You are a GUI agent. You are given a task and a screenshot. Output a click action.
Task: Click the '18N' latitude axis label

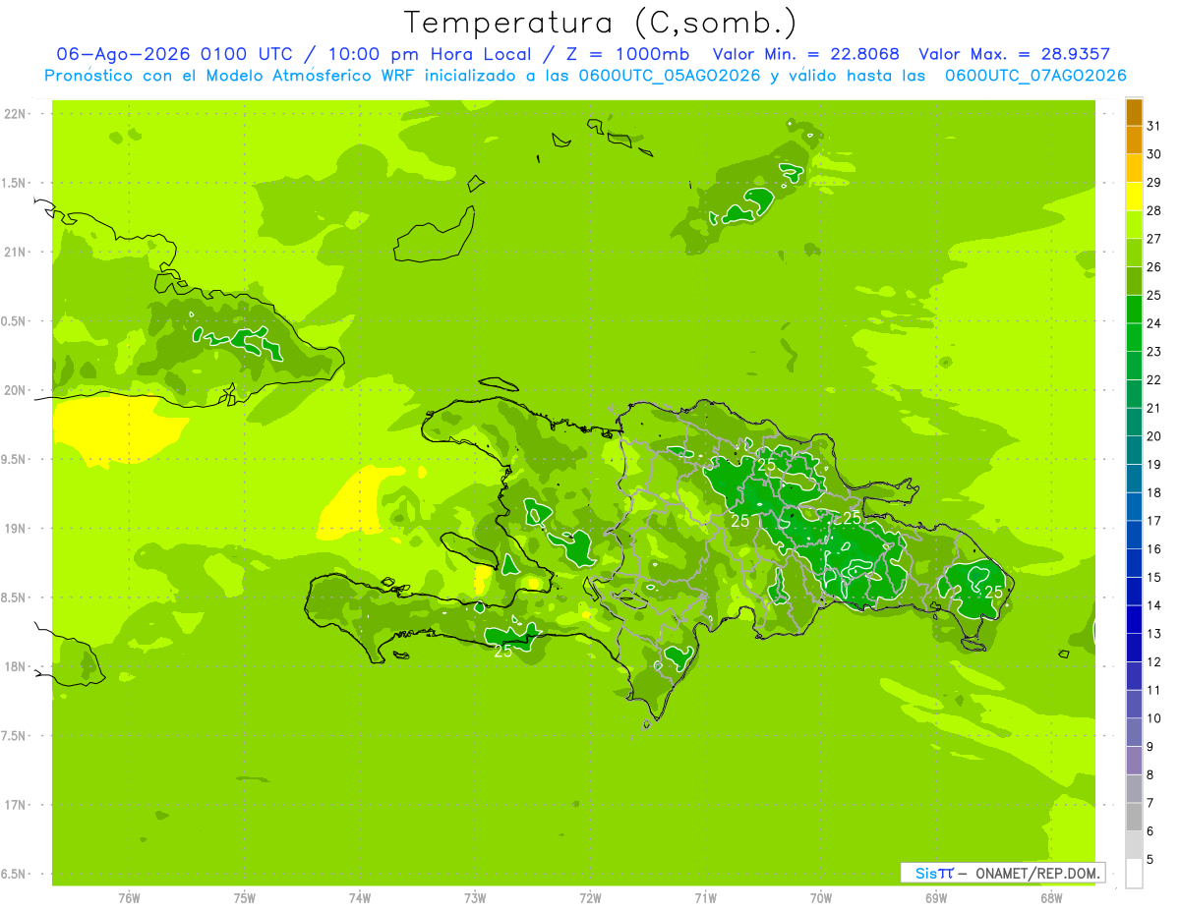pos(14,666)
